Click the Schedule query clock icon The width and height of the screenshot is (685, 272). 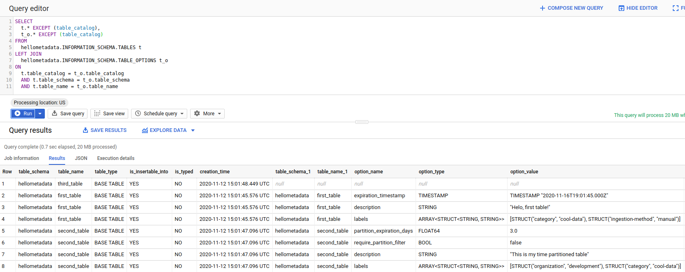point(138,114)
